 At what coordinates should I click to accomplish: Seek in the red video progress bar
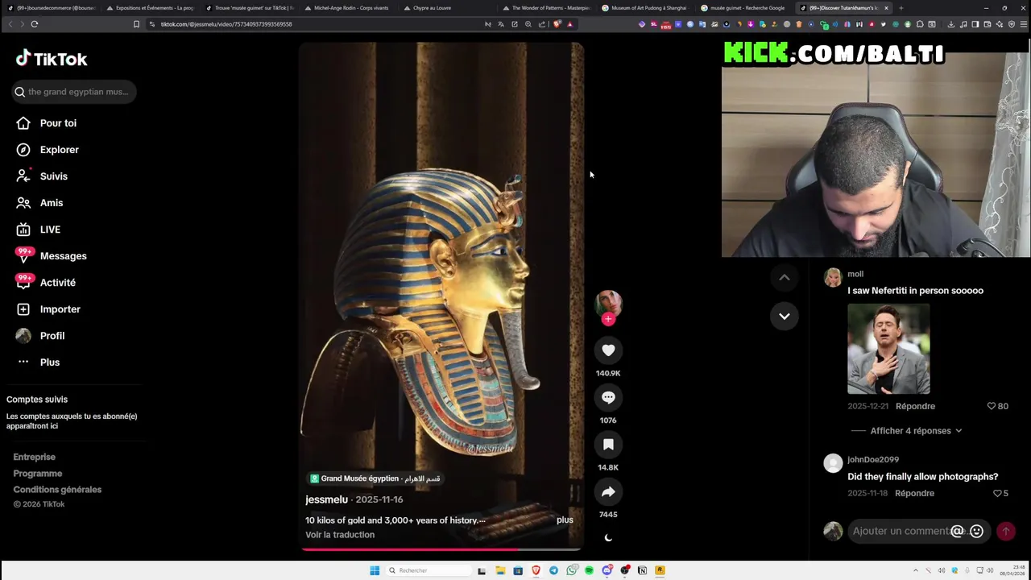pos(441,549)
